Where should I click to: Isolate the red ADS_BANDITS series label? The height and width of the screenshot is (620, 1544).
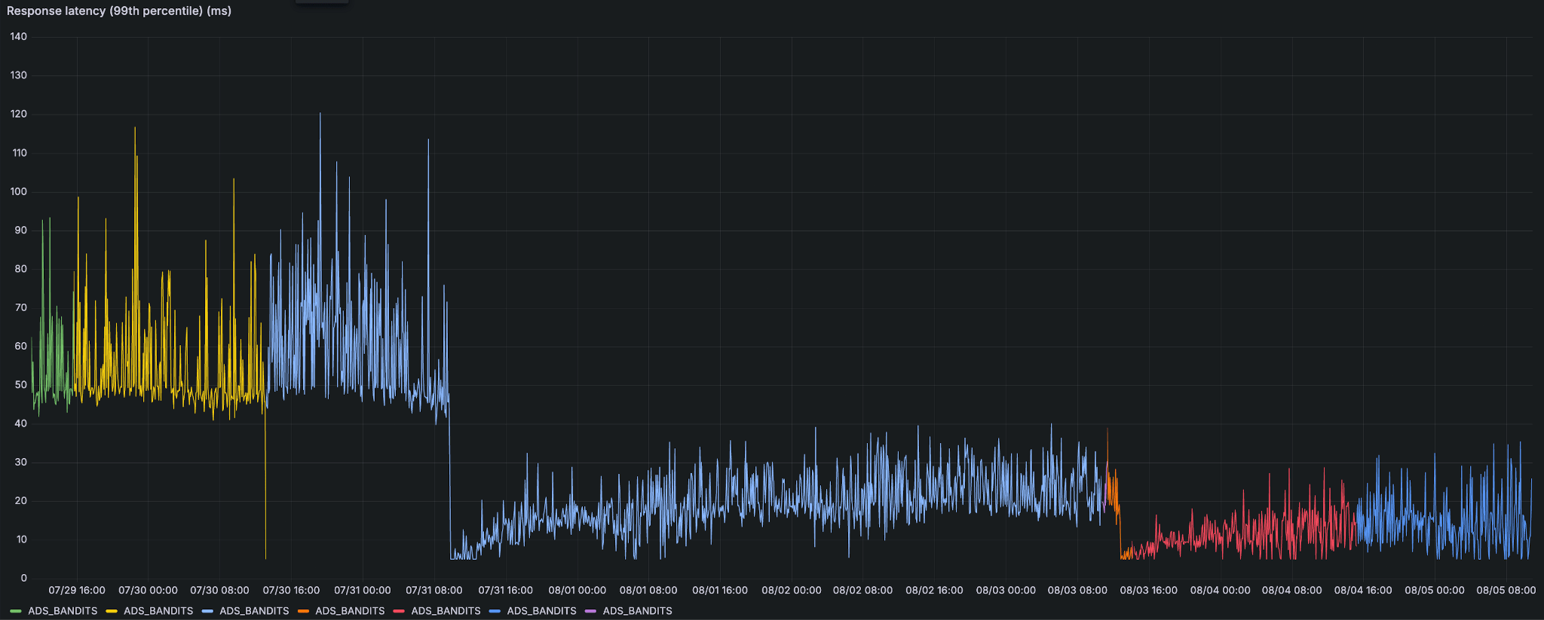446,611
